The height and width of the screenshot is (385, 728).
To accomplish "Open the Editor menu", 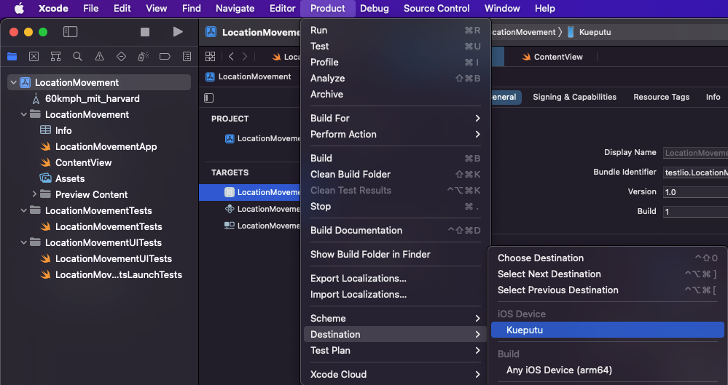I will tap(282, 8).
